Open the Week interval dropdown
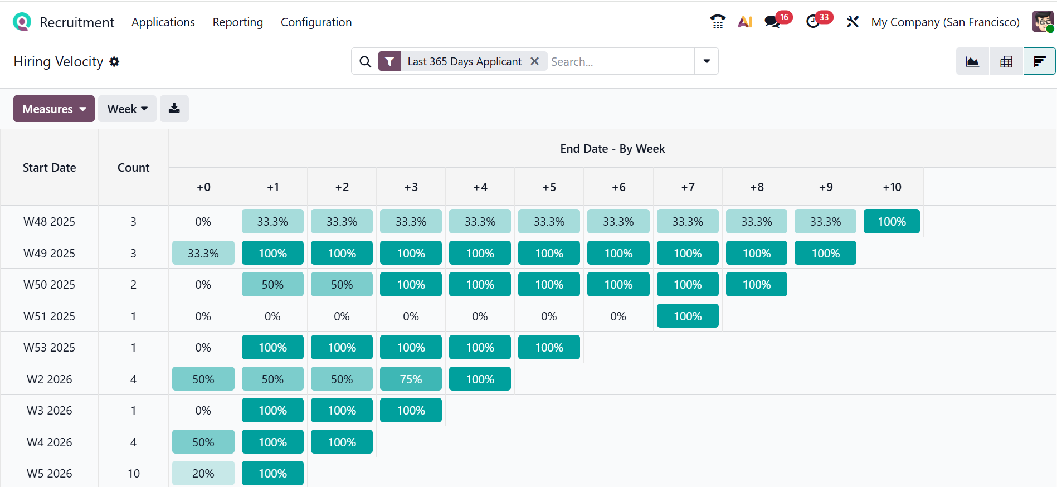The height and width of the screenshot is (487, 1057). click(127, 109)
